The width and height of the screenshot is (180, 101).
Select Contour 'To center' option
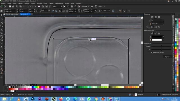152,17
